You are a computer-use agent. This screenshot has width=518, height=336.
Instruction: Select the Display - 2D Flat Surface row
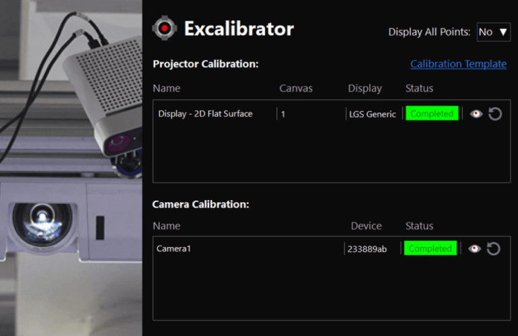coord(205,114)
